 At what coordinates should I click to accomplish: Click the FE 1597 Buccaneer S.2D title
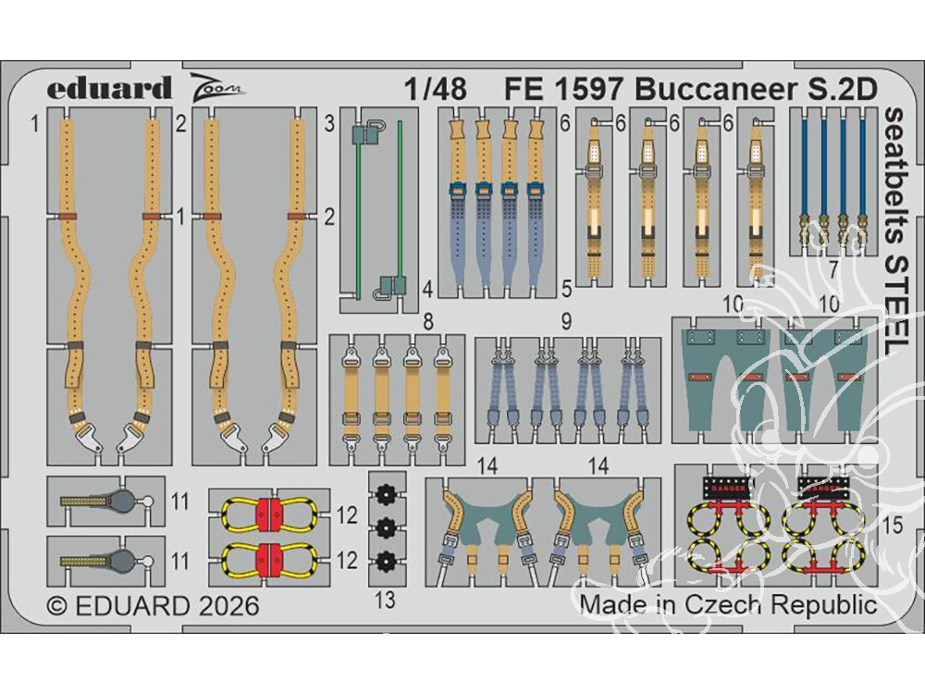[x=691, y=89]
